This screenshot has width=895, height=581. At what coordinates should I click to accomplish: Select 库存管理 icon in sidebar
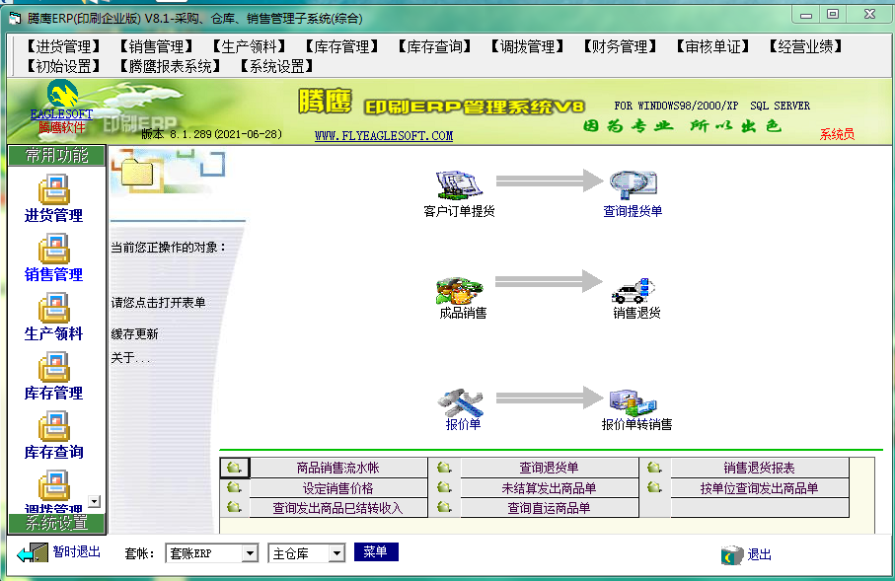[x=54, y=368]
